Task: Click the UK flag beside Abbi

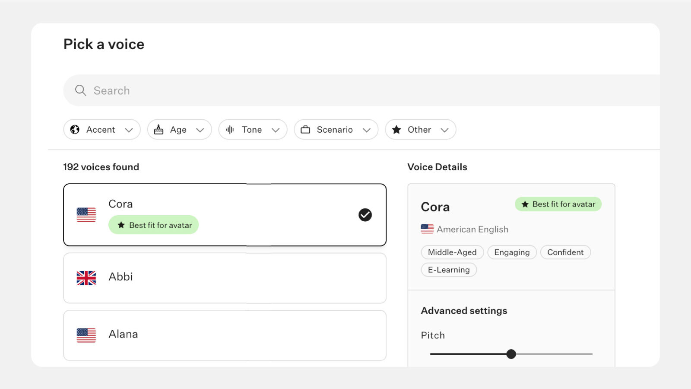Action: (x=86, y=278)
